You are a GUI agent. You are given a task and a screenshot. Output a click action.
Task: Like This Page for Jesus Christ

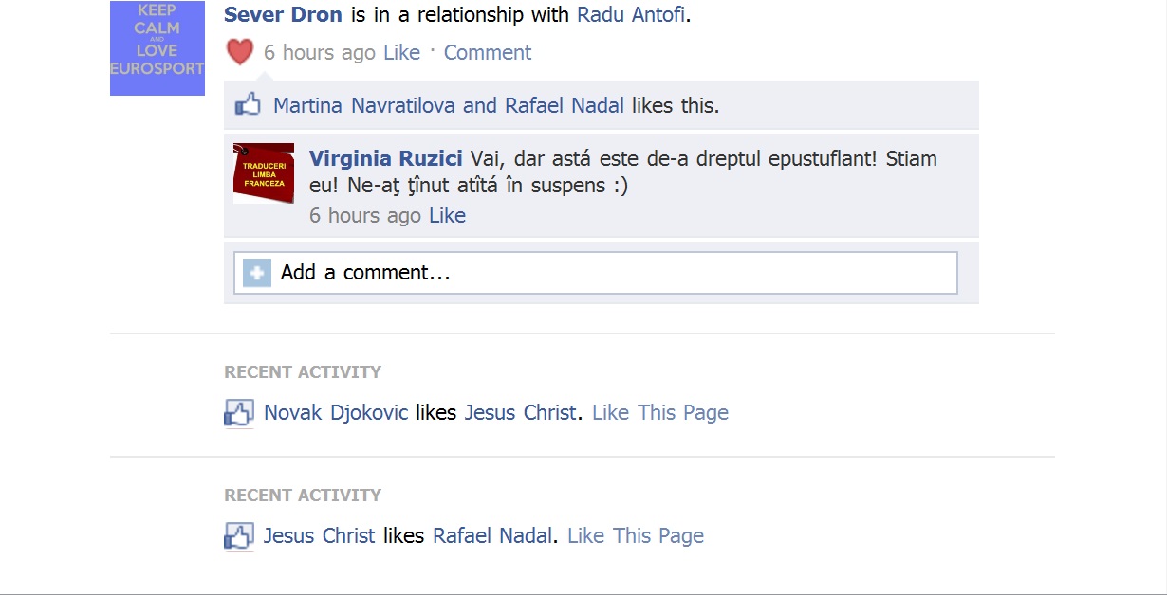pyautogui.click(x=660, y=413)
